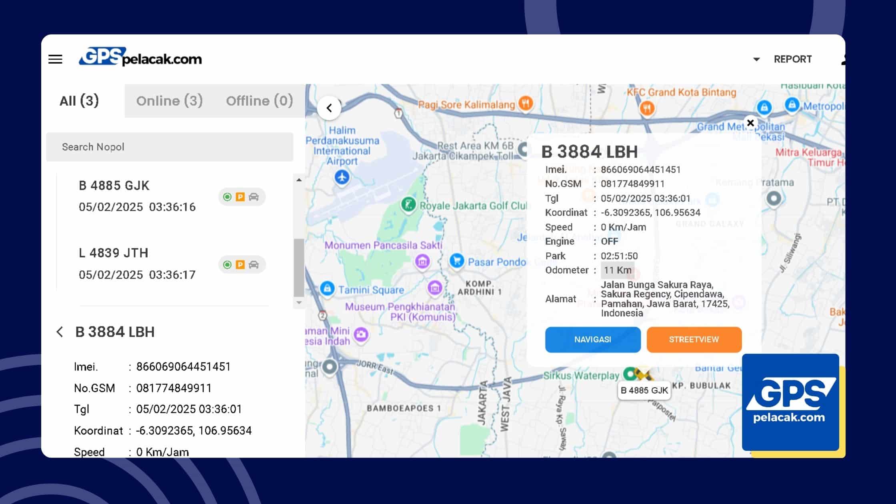896x504 pixels.
Task: Click the STREETVIEW button
Action: point(694,340)
